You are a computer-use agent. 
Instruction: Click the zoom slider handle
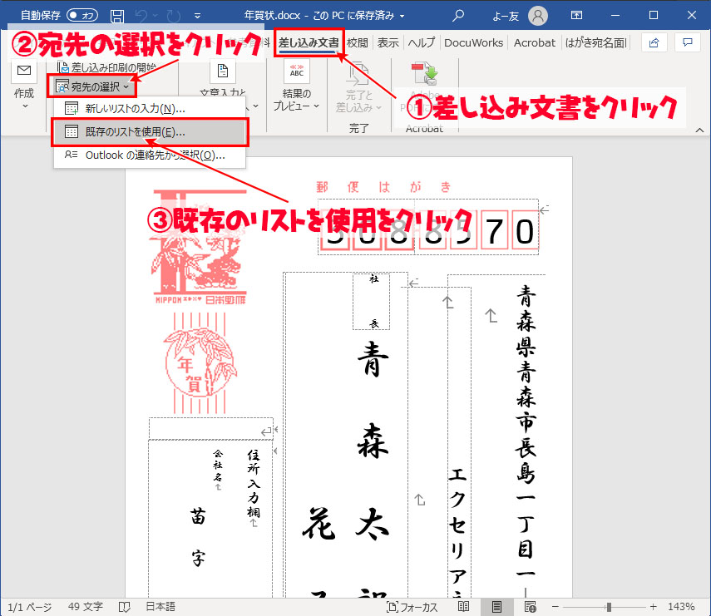coord(609,607)
